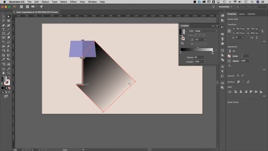Select the Line Segment tool
Image resolution: width=268 pixels, height=151 pixels.
pyautogui.click(x=8, y=29)
